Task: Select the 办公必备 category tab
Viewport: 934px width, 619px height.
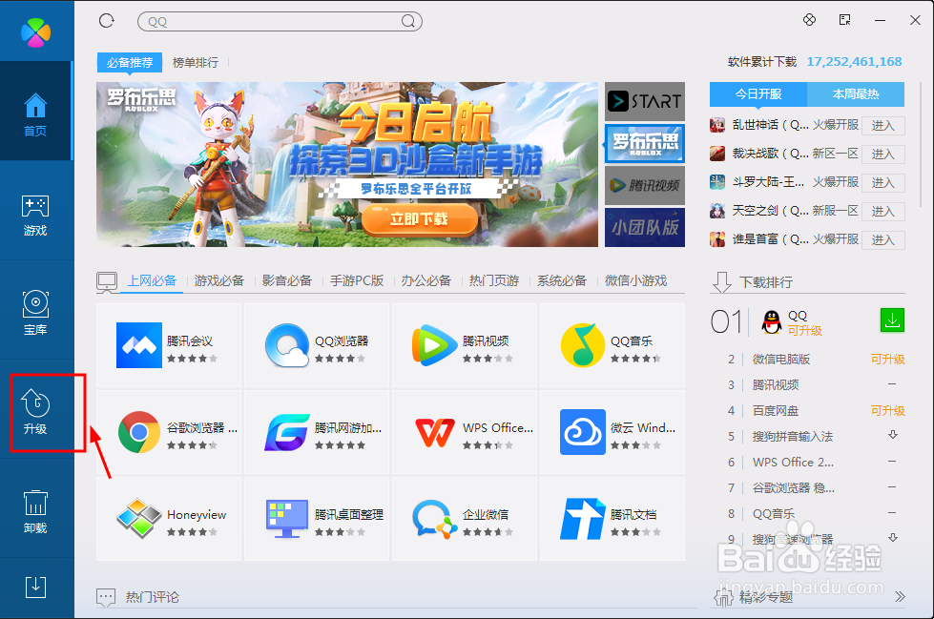Action: tap(425, 280)
